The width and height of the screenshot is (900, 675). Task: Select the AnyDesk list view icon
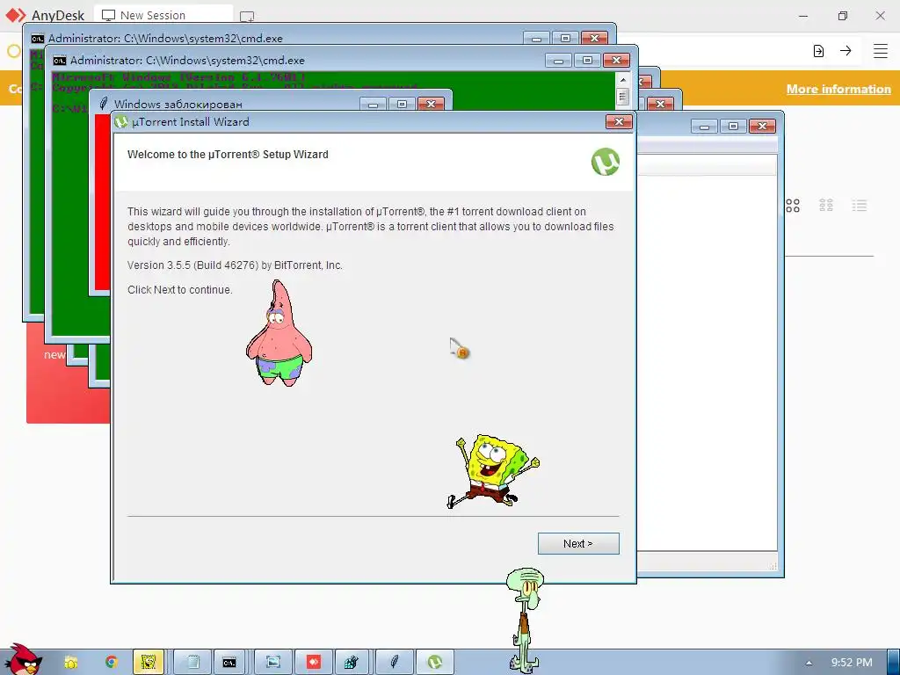pos(860,206)
